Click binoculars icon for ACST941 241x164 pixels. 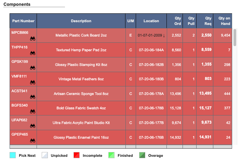click(x=32, y=97)
